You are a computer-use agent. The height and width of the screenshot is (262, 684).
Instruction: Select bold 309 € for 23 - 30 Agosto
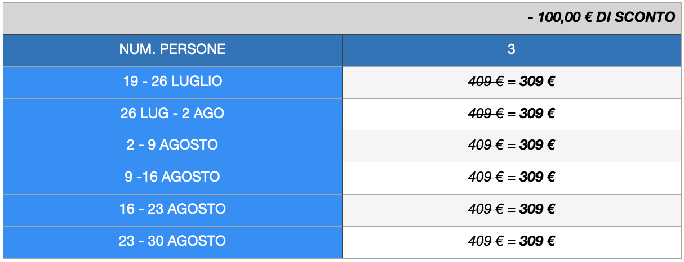[x=538, y=241]
